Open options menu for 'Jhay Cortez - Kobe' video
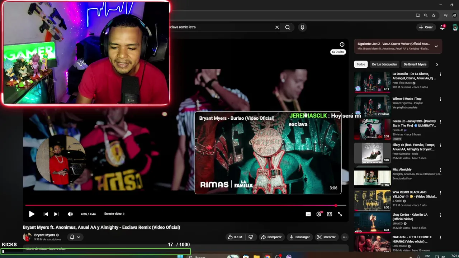The width and height of the screenshot is (459, 258). pos(440,215)
